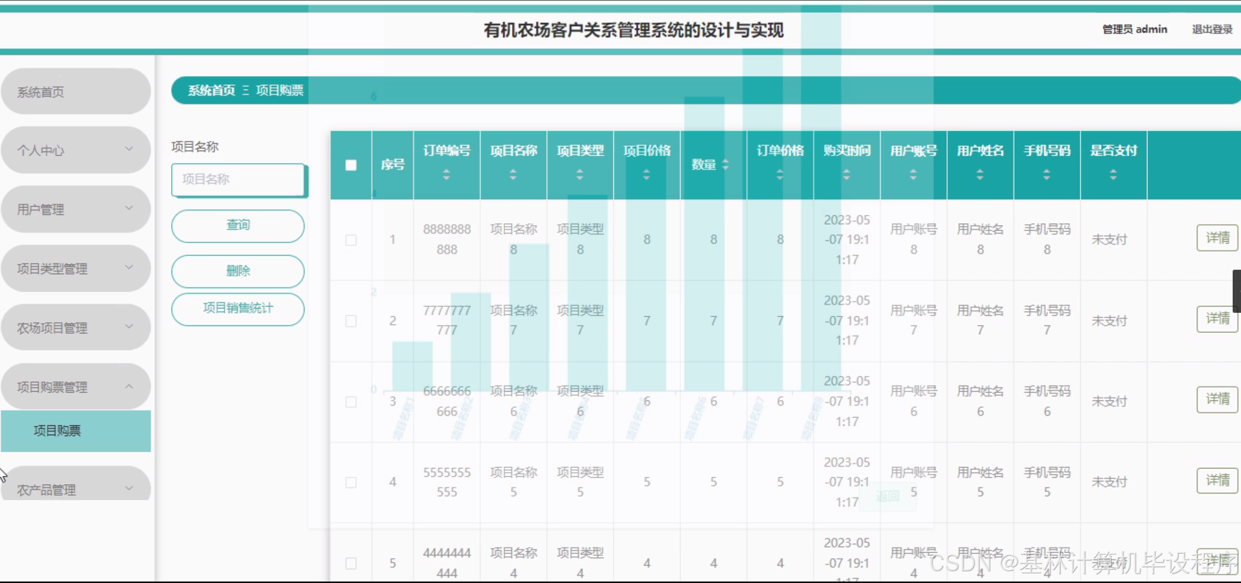Image resolution: width=1241 pixels, height=583 pixels.
Task: Select checkbox for order 7777777777
Action: (x=351, y=321)
